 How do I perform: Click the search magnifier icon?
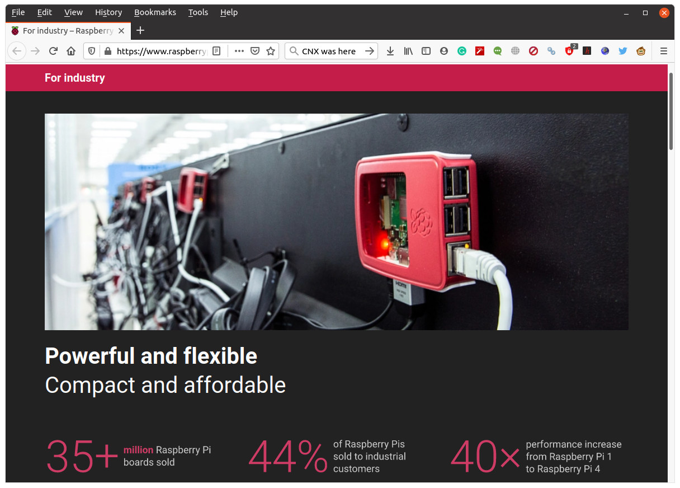tap(294, 51)
